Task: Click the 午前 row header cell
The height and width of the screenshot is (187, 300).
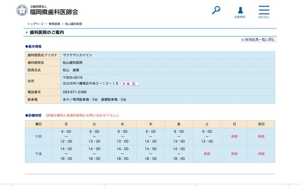Action: (x=38, y=137)
